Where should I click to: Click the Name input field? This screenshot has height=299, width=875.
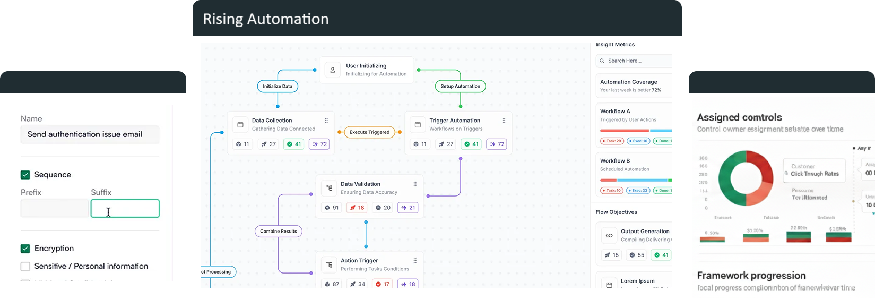point(90,135)
